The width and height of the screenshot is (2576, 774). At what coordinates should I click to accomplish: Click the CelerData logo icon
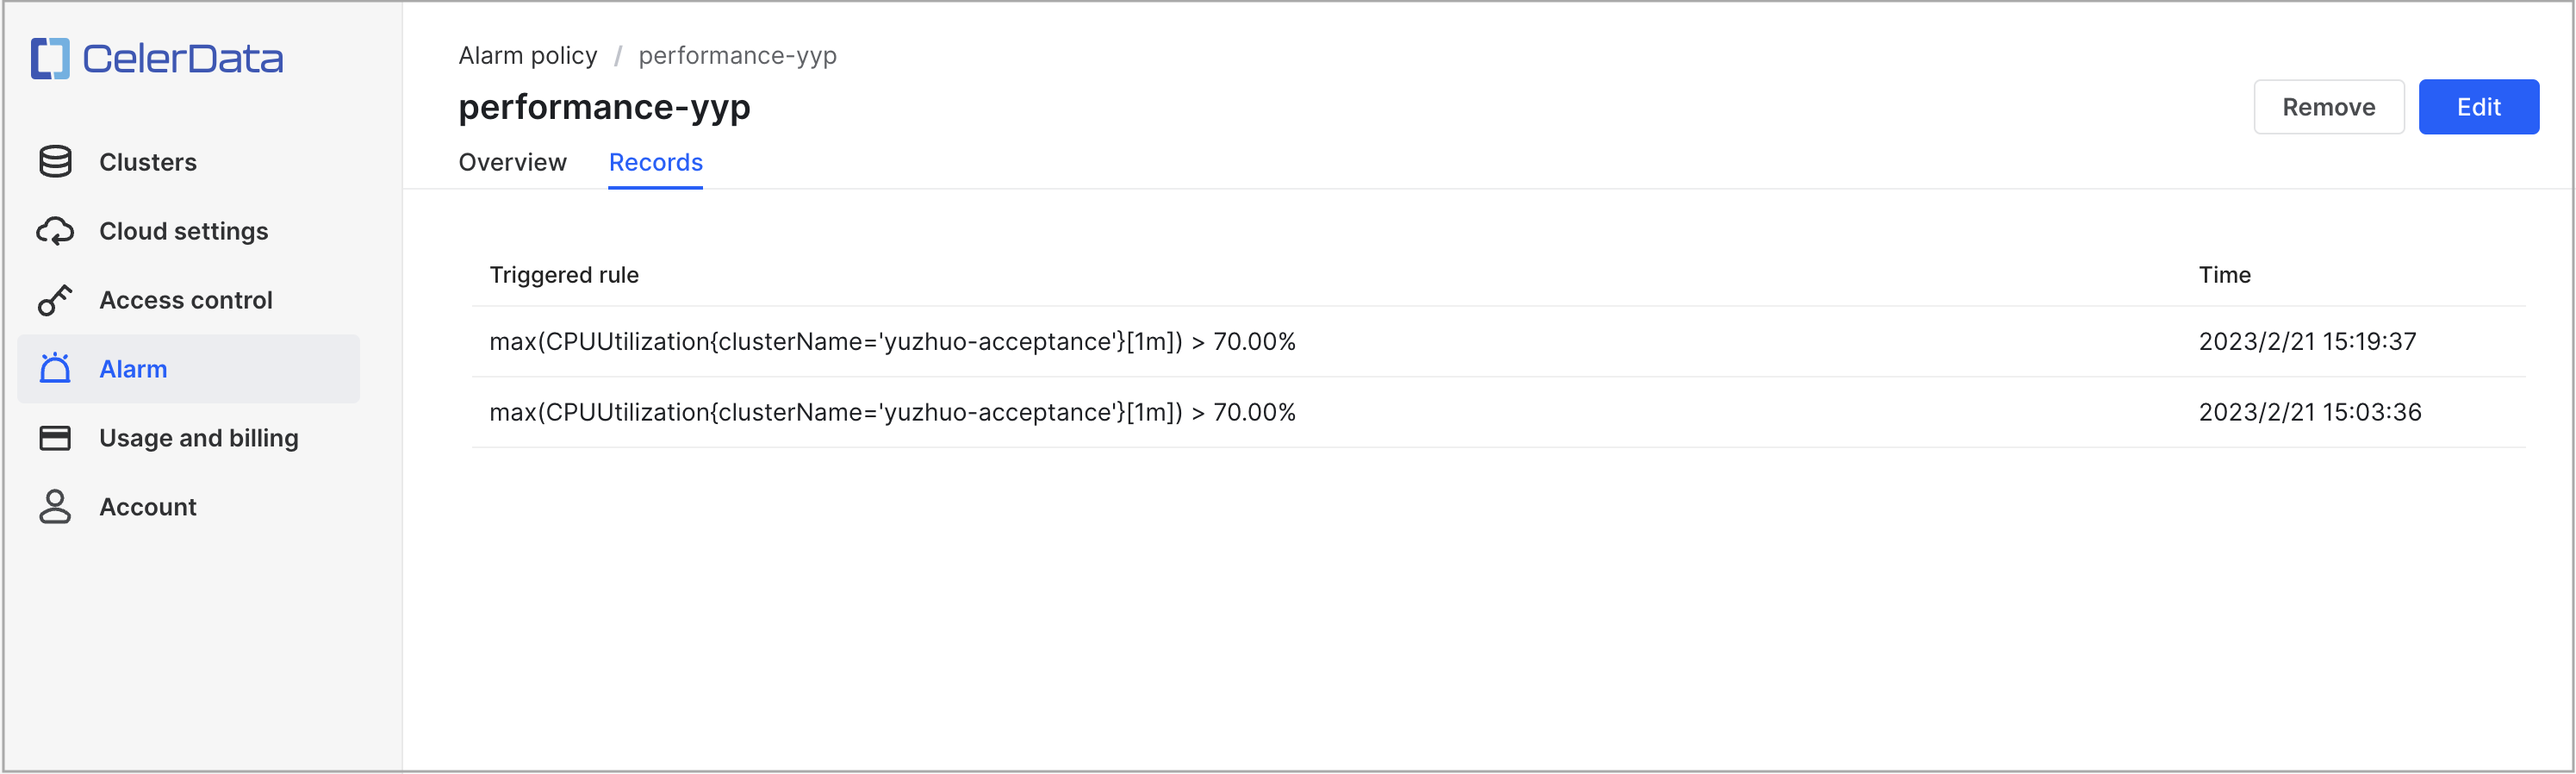50,58
